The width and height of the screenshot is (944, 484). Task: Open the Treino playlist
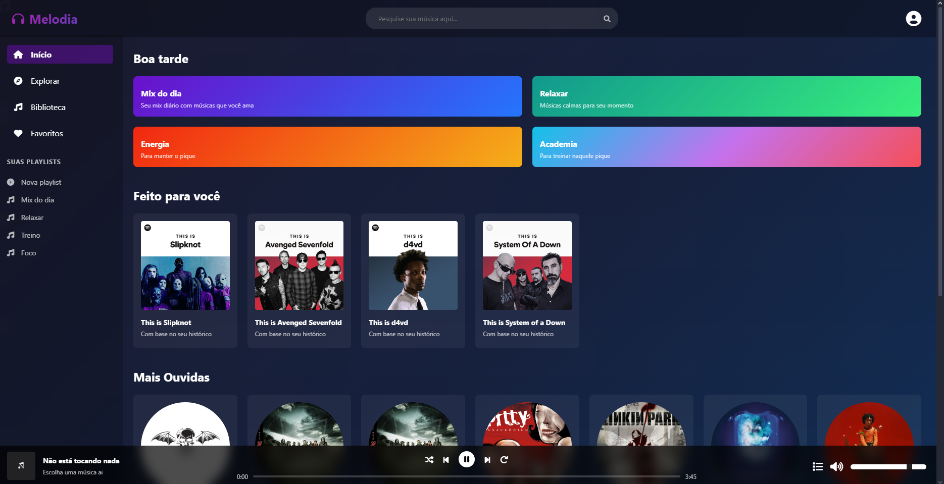(x=30, y=235)
